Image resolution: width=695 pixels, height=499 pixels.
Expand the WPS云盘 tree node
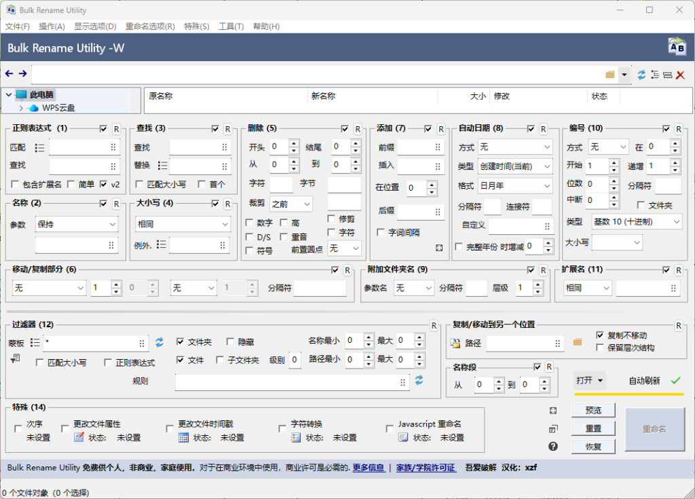tap(21, 108)
